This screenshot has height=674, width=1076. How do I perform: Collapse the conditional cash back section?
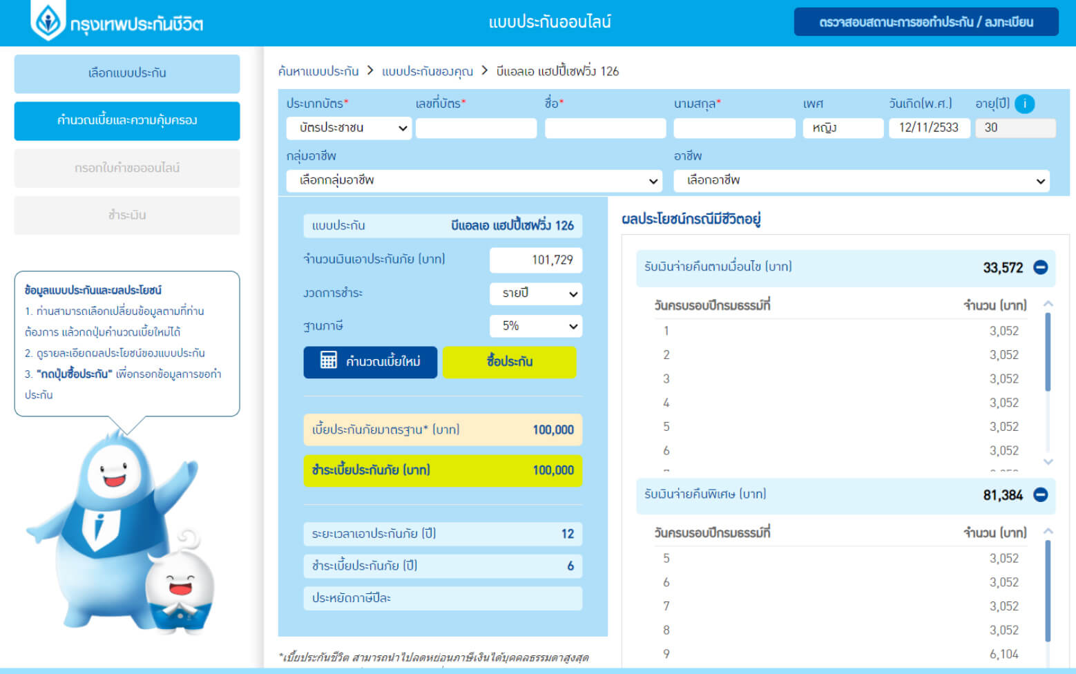click(1040, 267)
